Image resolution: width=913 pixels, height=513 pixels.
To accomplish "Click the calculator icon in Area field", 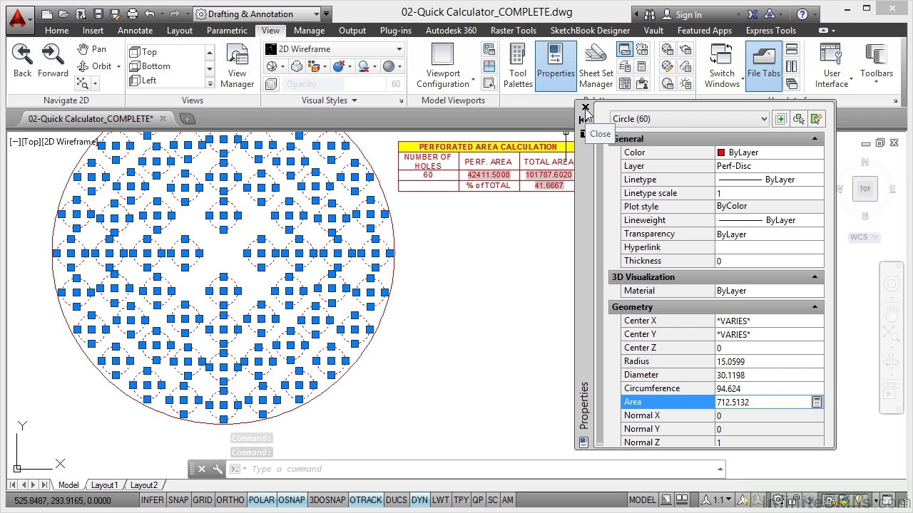I will (817, 402).
